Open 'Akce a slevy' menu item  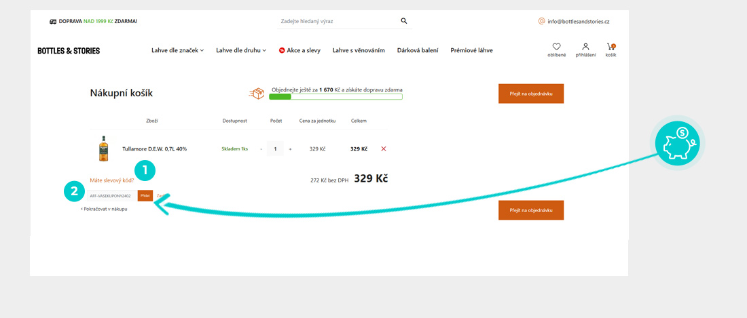299,50
